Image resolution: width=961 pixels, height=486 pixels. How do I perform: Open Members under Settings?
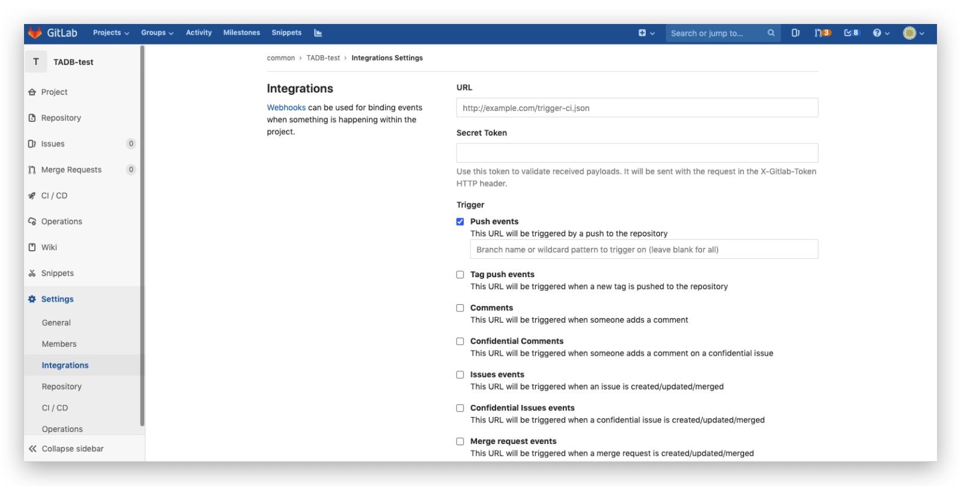pos(59,344)
